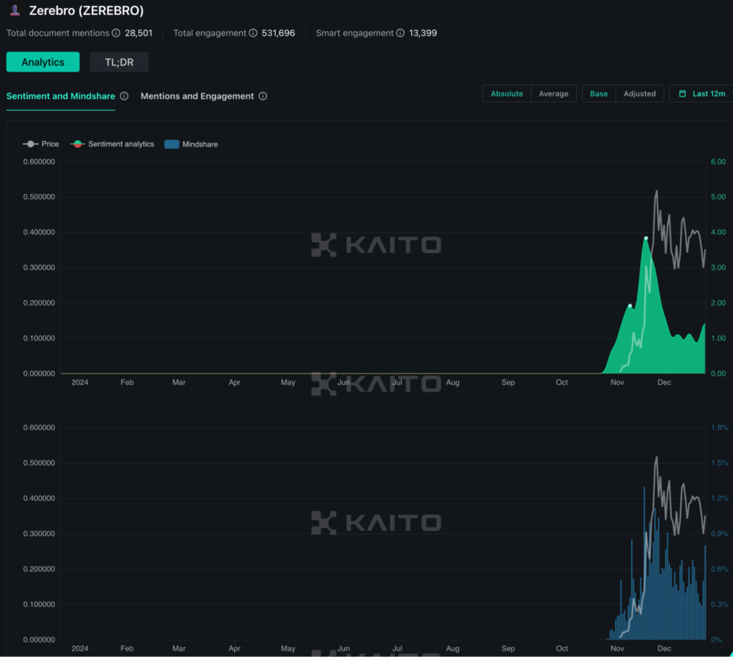
Task: Click the Sentiment analytics green-red legend marker
Action: pyautogui.click(x=77, y=144)
